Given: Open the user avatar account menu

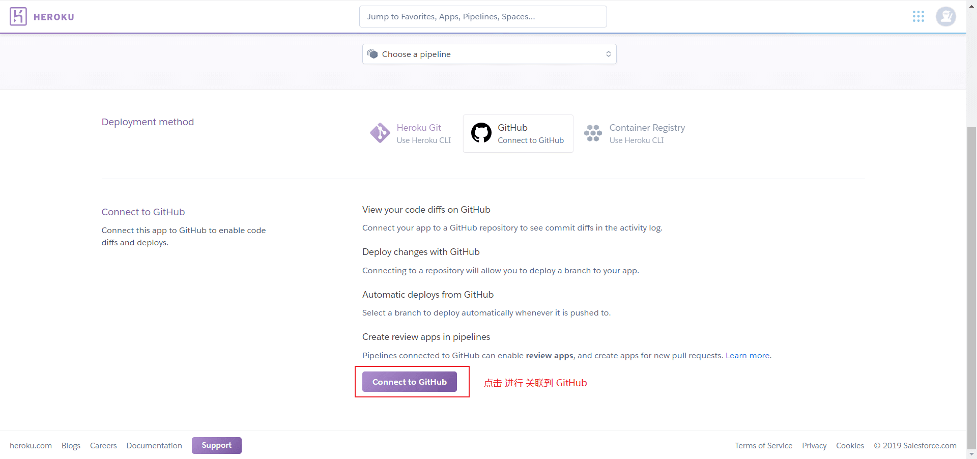Looking at the screenshot, I should point(945,17).
